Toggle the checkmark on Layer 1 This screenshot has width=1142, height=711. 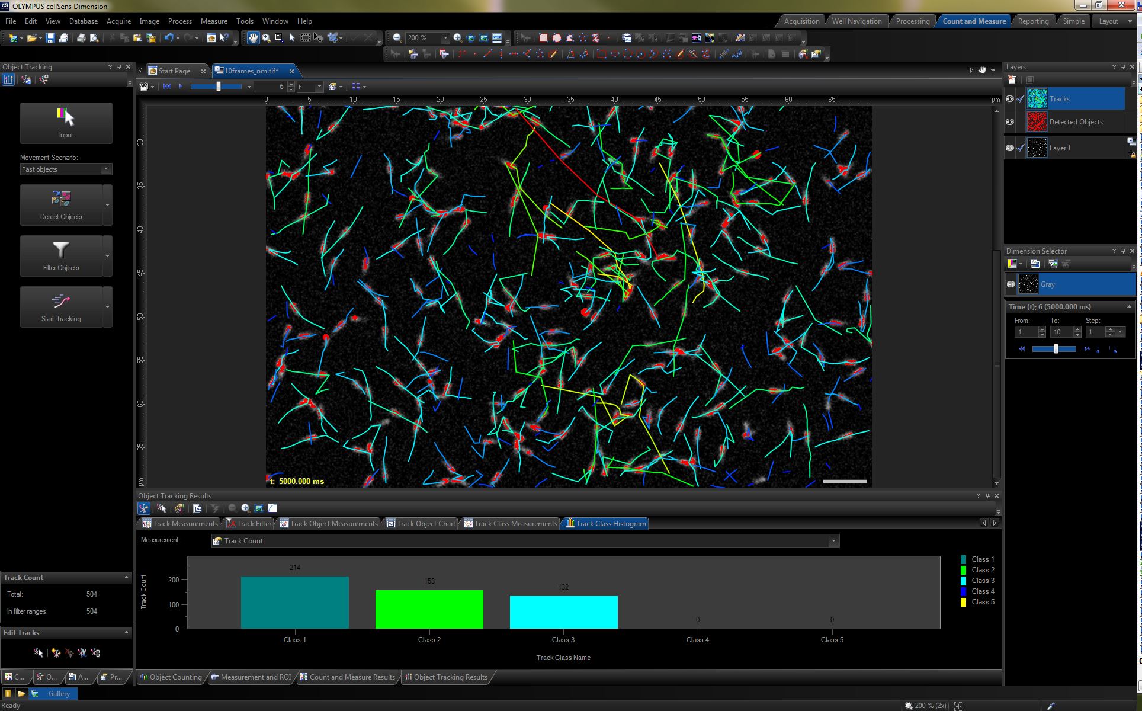1021,148
